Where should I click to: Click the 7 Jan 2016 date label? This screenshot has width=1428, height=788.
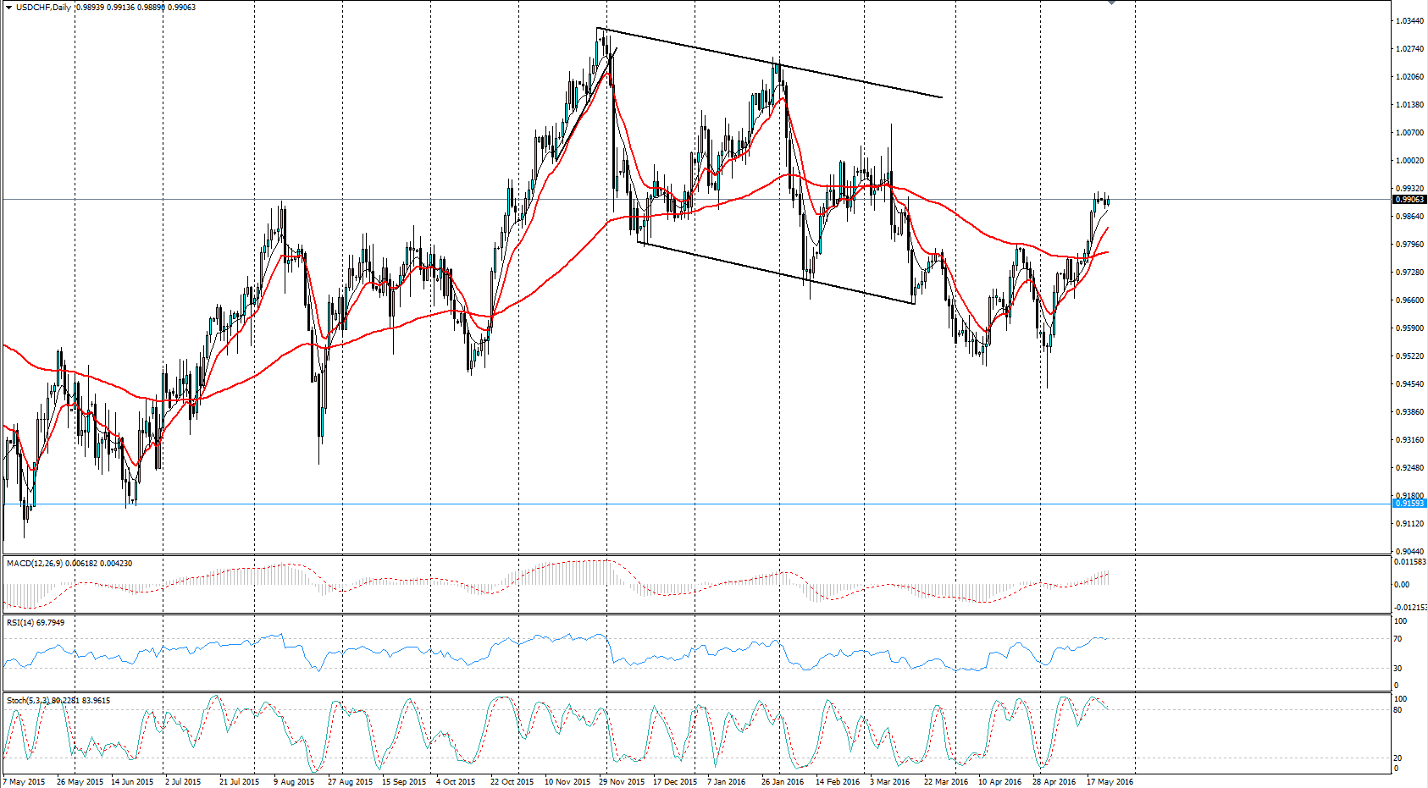pos(727,781)
